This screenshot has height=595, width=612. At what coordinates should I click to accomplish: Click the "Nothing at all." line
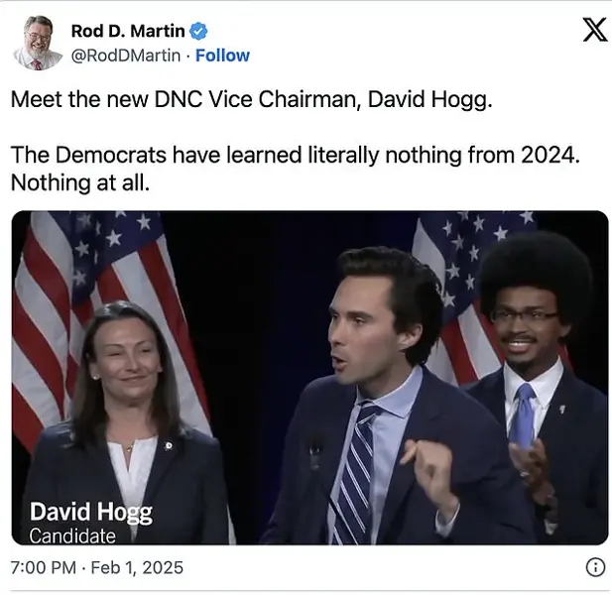(x=80, y=182)
